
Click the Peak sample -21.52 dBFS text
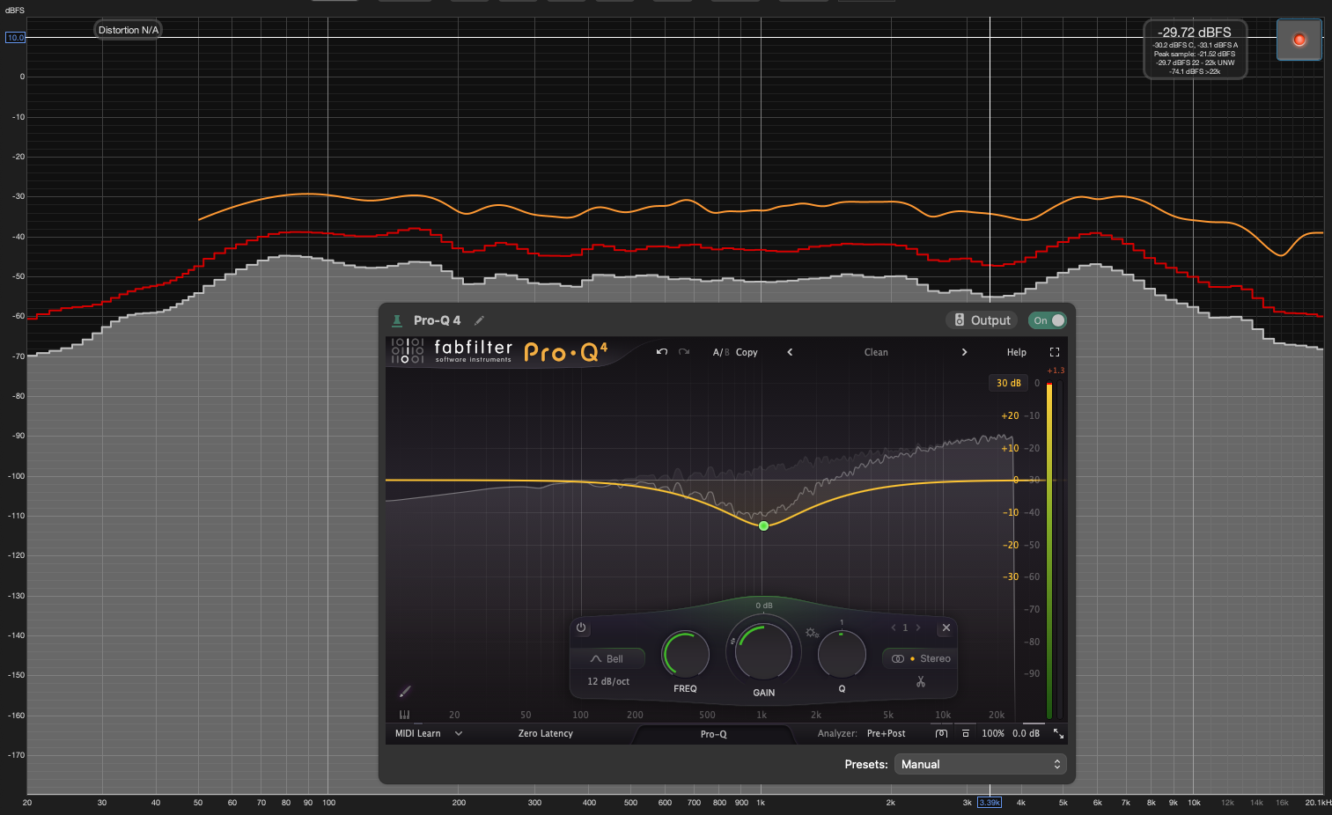coord(1195,54)
